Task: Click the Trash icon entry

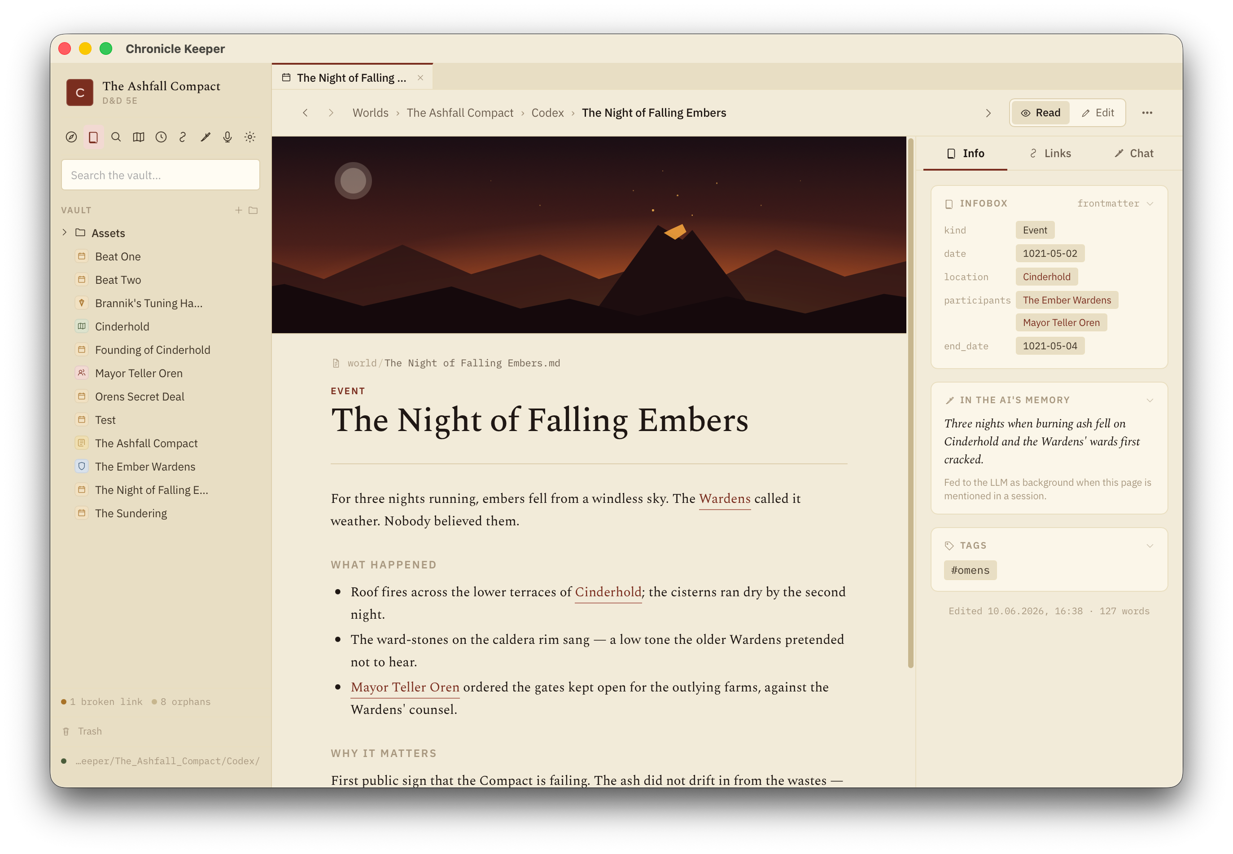Action: [83, 731]
